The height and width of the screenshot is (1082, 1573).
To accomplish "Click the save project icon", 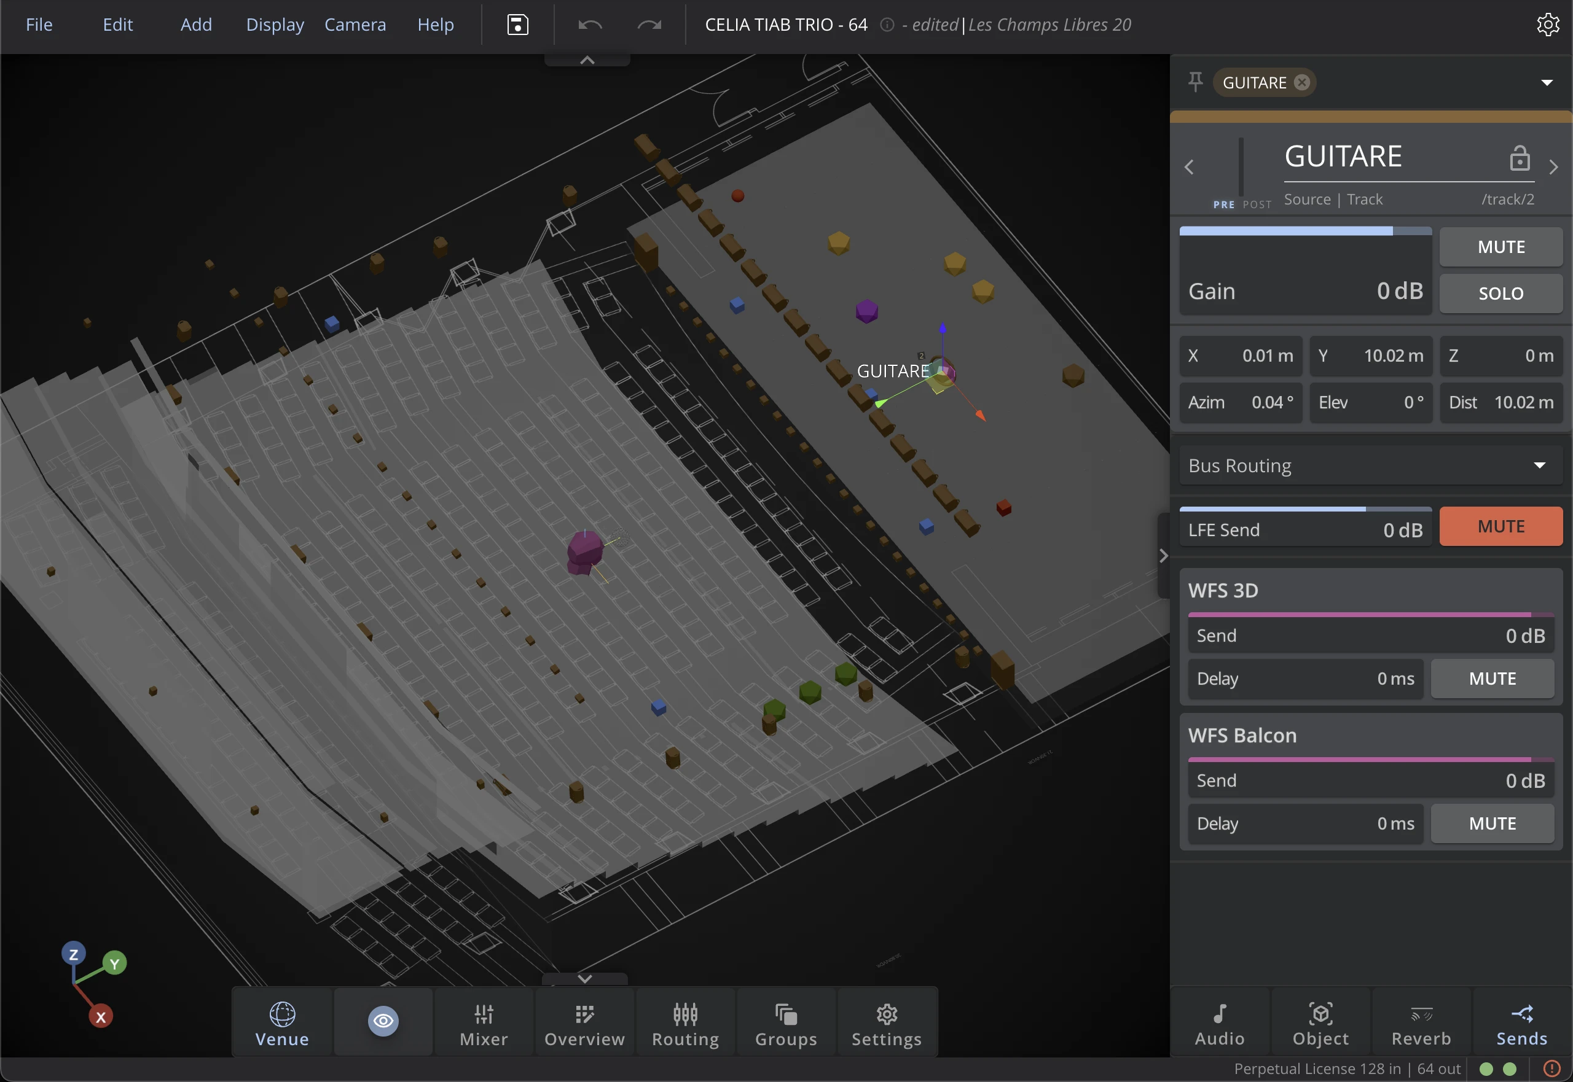I will (x=517, y=25).
